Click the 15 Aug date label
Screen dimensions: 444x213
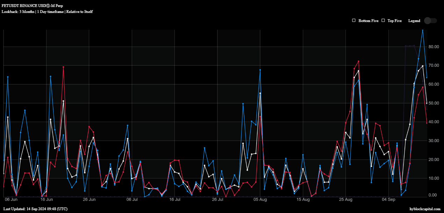tap(303, 199)
